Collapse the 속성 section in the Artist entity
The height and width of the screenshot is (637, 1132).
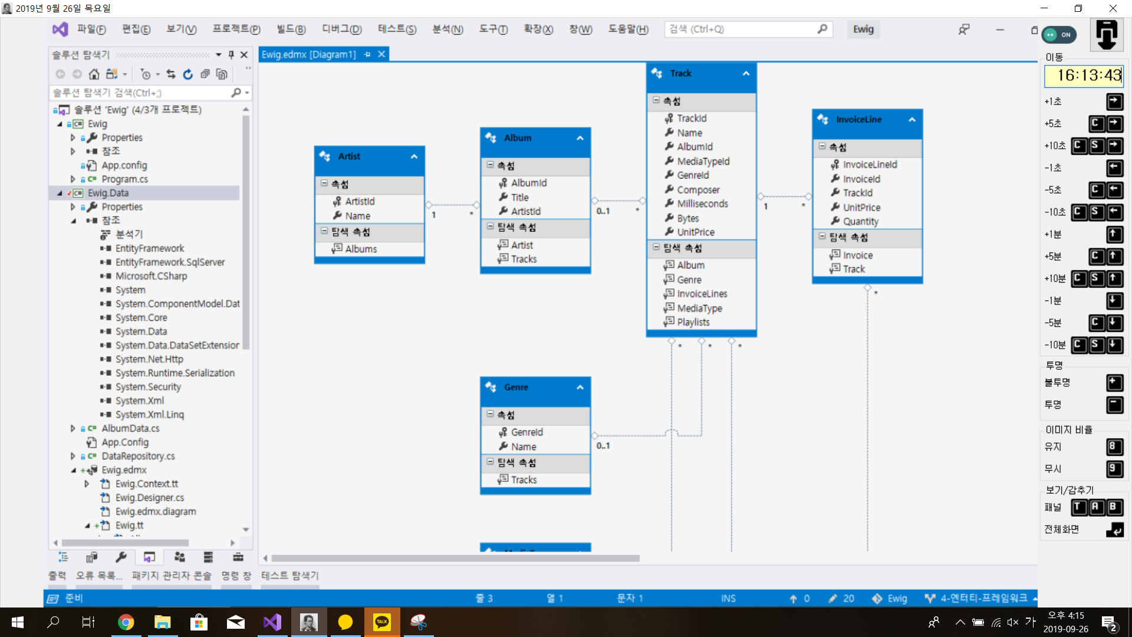pyautogui.click(x=324, y=183)
